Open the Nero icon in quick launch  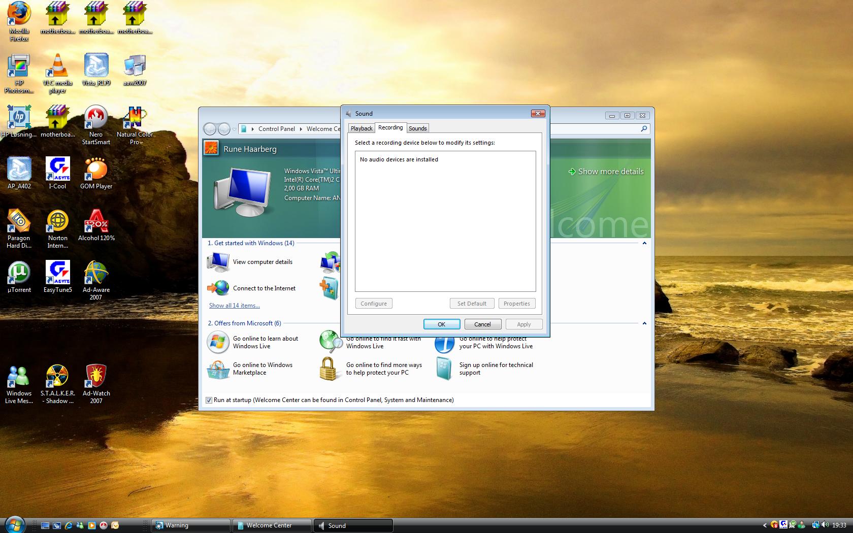[x=104, y=525]
